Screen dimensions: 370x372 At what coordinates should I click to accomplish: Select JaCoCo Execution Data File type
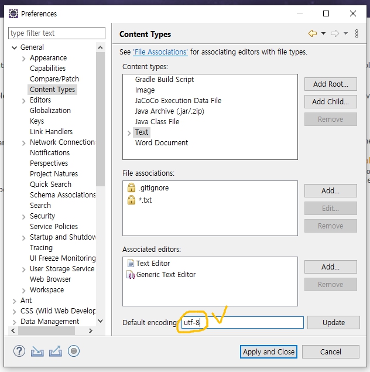(x=178, y=100)
